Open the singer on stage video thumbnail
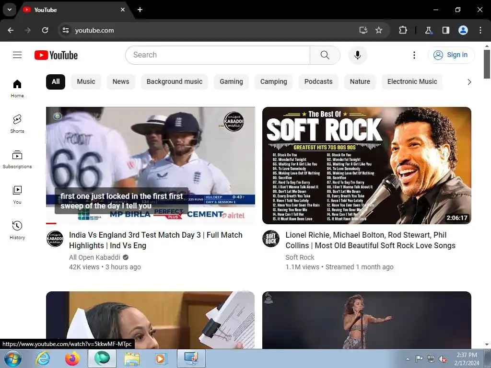 (x=367, y=320)
